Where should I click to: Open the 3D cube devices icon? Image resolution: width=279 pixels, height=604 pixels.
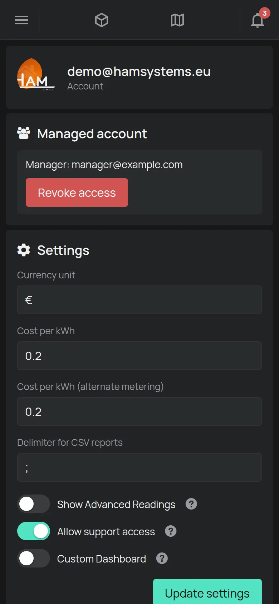coord(102,20)
